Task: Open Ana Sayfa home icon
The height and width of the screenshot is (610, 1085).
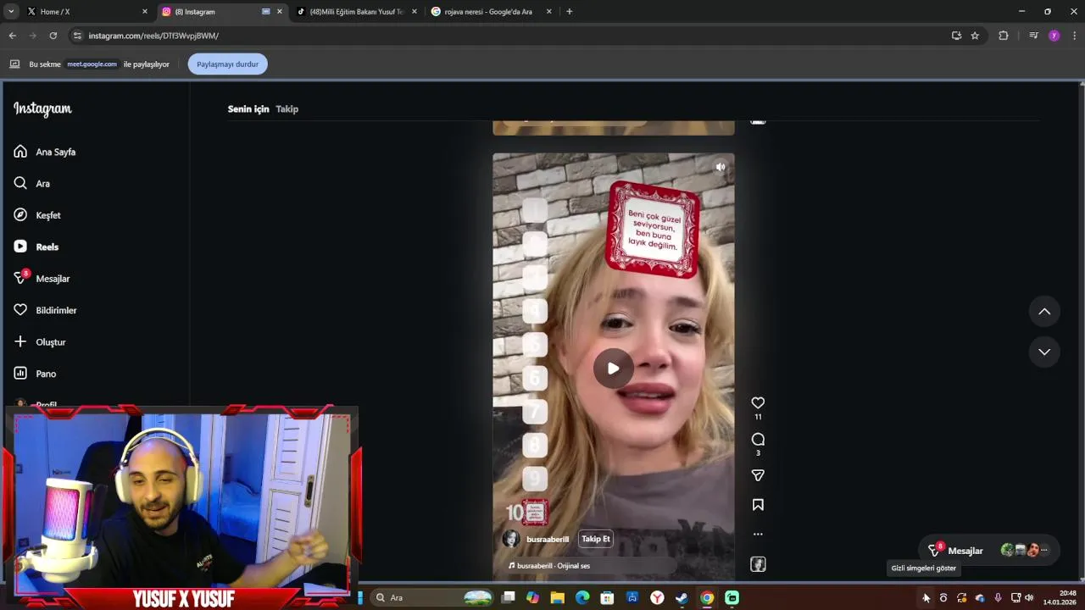Action: click(x=20, y=152)
